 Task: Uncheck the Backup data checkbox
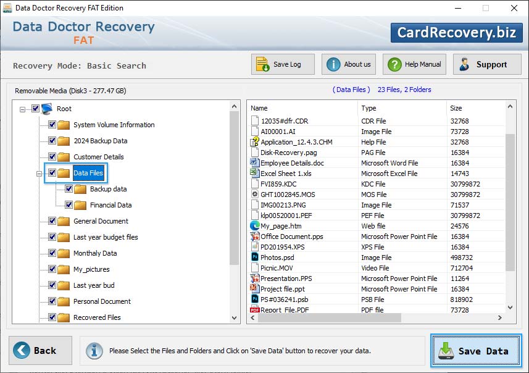click(x=69, y=189)
